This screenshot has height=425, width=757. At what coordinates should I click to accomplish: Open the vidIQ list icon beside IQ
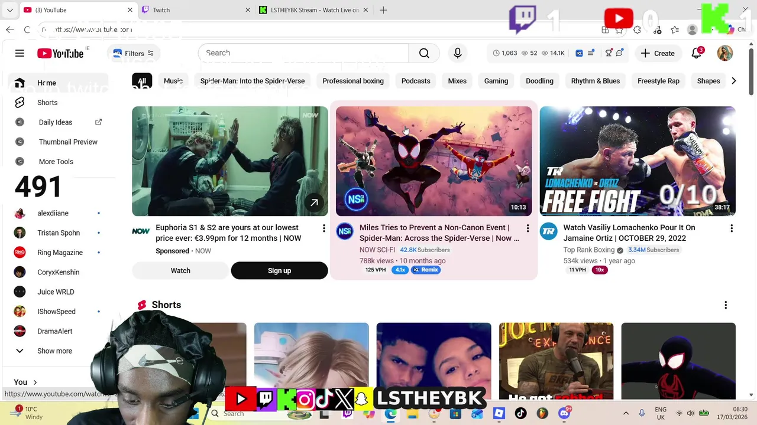click(591, 53)
